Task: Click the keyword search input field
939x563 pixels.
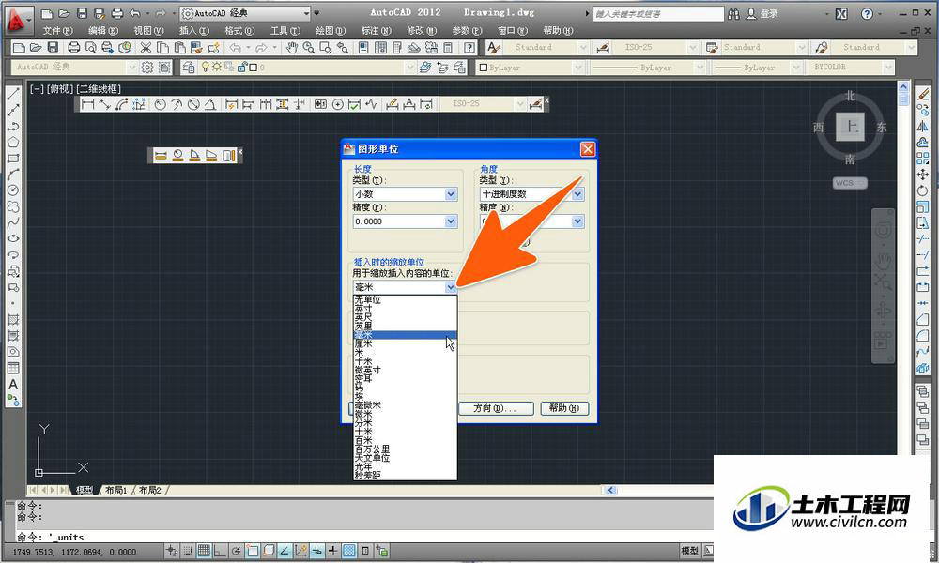Action: (658, 14)
